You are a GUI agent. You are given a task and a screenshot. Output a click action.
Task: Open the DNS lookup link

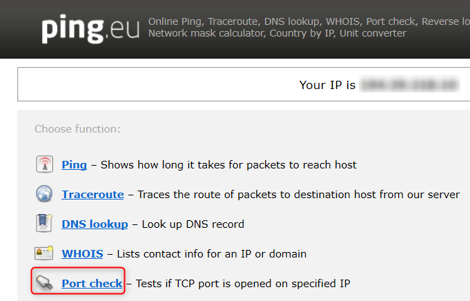[x=95, y=224]
